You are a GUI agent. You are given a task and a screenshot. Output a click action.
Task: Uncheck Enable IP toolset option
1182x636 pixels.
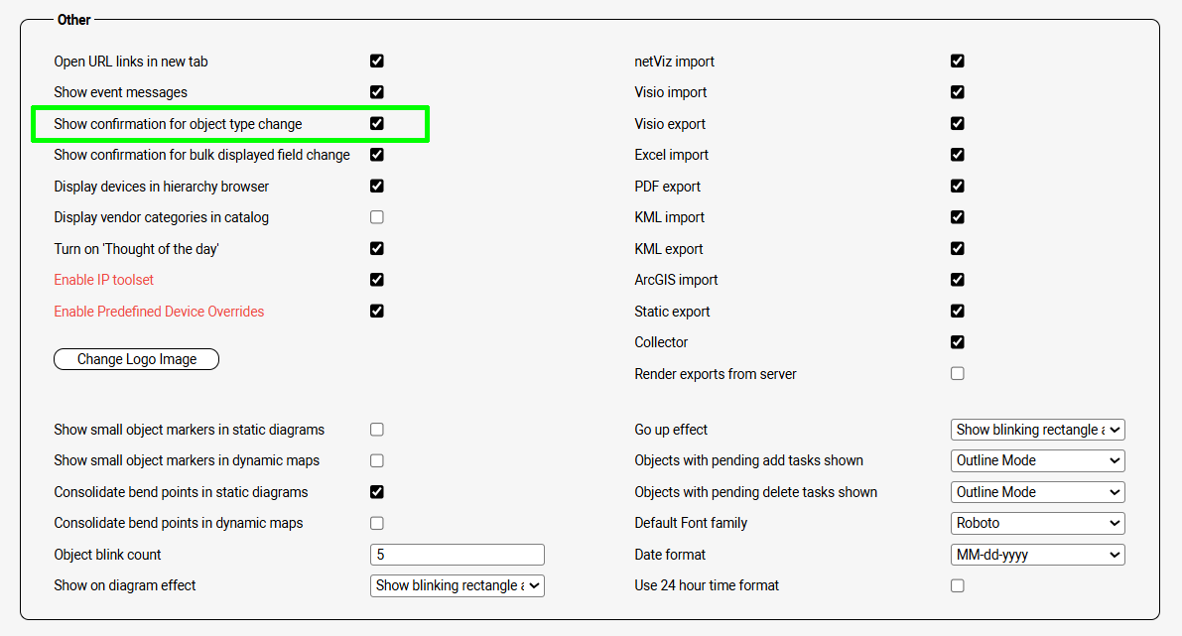pyautogui.click(x=377, y=280)
